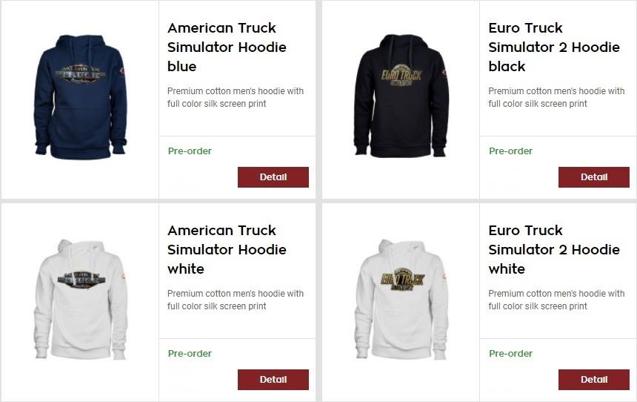Image resolution: width=637 pixels, height=402 pixels.
Task: Click Pre-order label under black hoodie
Action: [510, 151]
